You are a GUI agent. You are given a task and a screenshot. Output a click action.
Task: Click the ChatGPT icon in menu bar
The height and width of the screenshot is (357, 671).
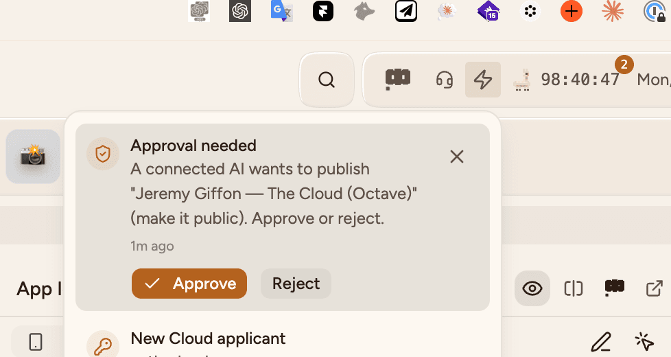coord(240,11)
